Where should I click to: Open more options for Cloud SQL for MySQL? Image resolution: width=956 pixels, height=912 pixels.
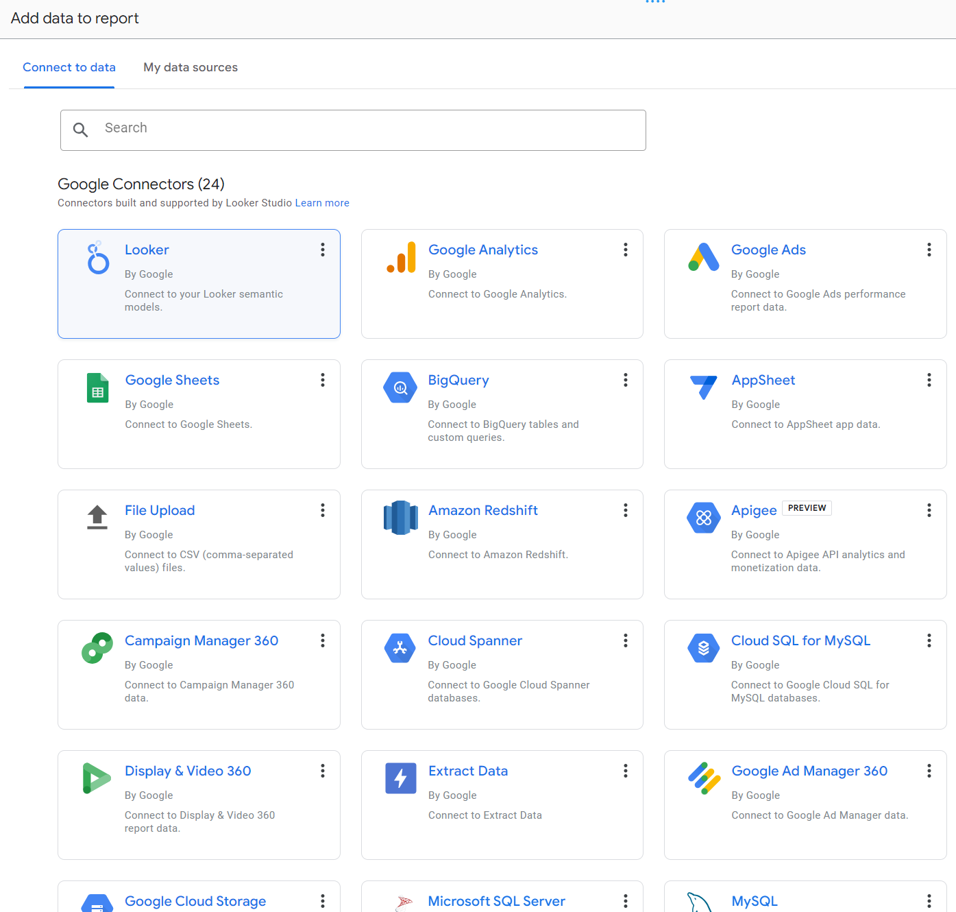click(929, 640)
